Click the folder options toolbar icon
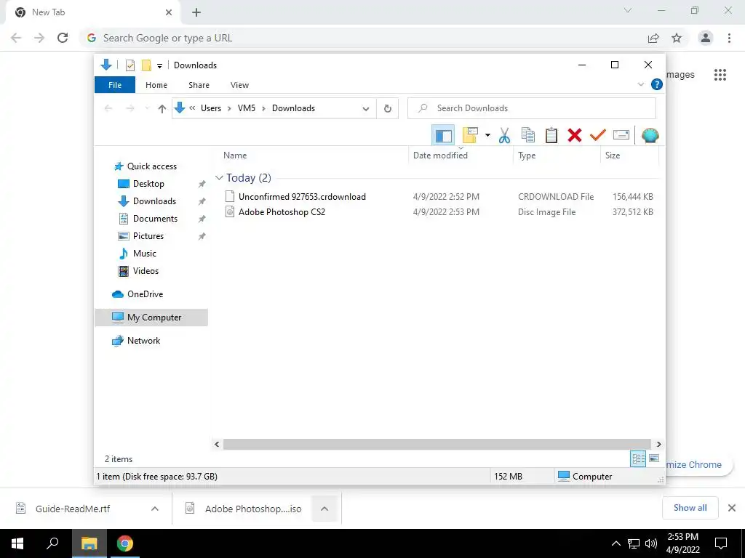Viewport: 745px width, 558px height. click(x=469, y=136)
